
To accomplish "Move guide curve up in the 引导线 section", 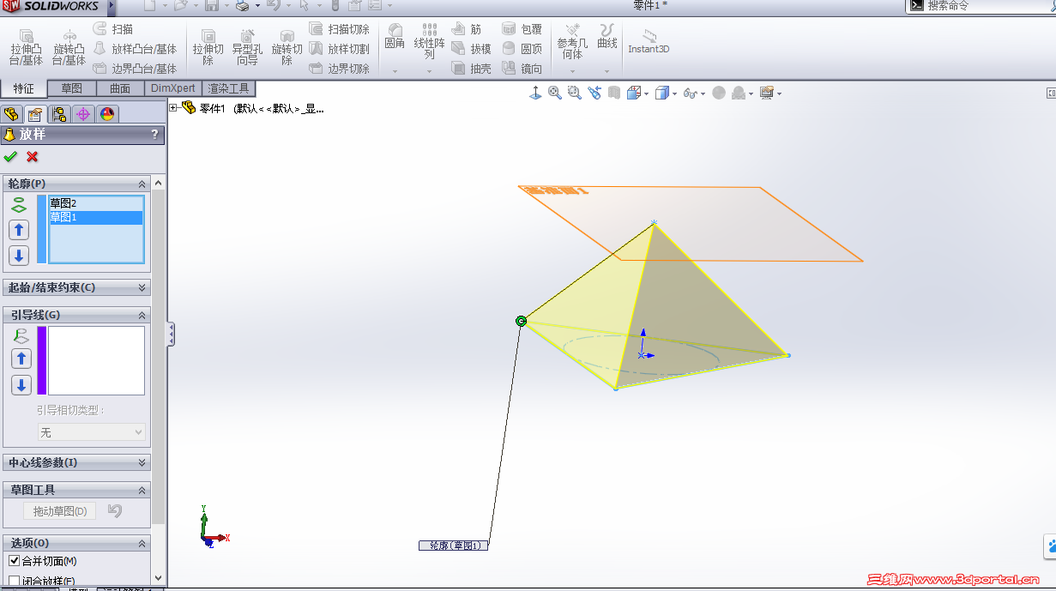I will 21,359.
